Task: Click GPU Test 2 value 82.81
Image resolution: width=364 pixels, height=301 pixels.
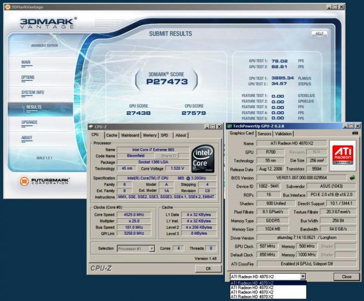Action: click(x=279, y=67)
